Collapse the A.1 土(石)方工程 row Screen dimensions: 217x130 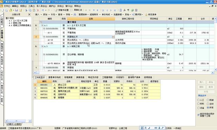click(42, 25)
